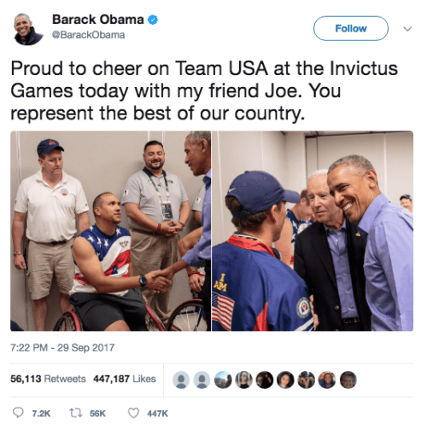View the 56,113 Retweets list
The width and height of the screenshot is (427, 435).
click(x=48, y=379)
